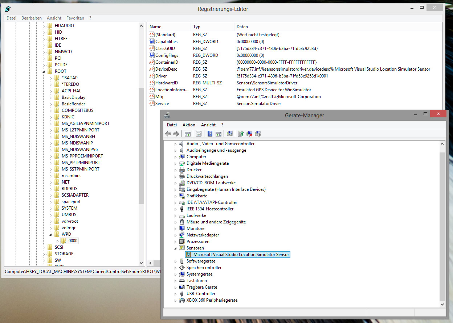Click the gamepad icon beside XBOX 360 Peripheriegeräte
The width and height of the screenshot is (453, 323).
(182, 300)
